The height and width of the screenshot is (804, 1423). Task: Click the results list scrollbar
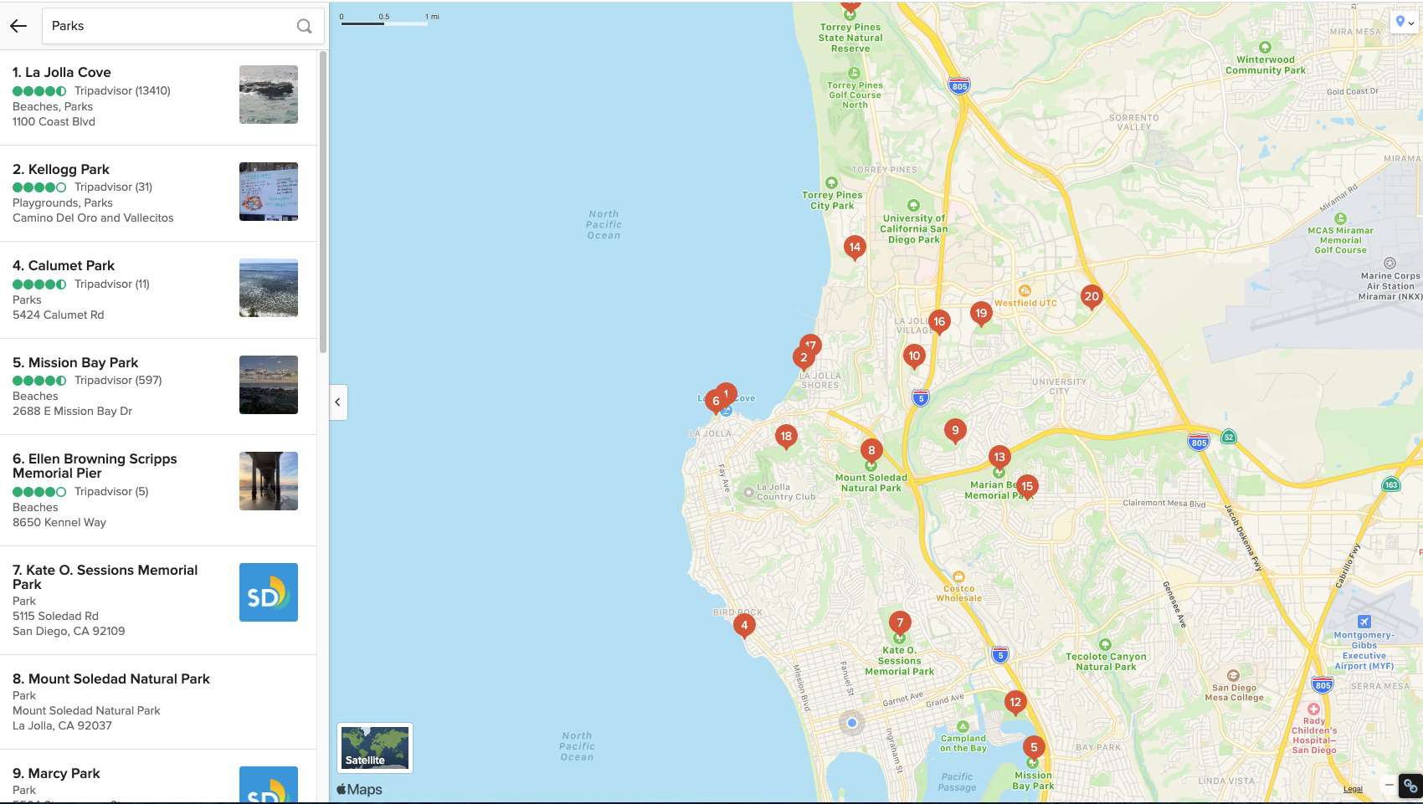323,202
